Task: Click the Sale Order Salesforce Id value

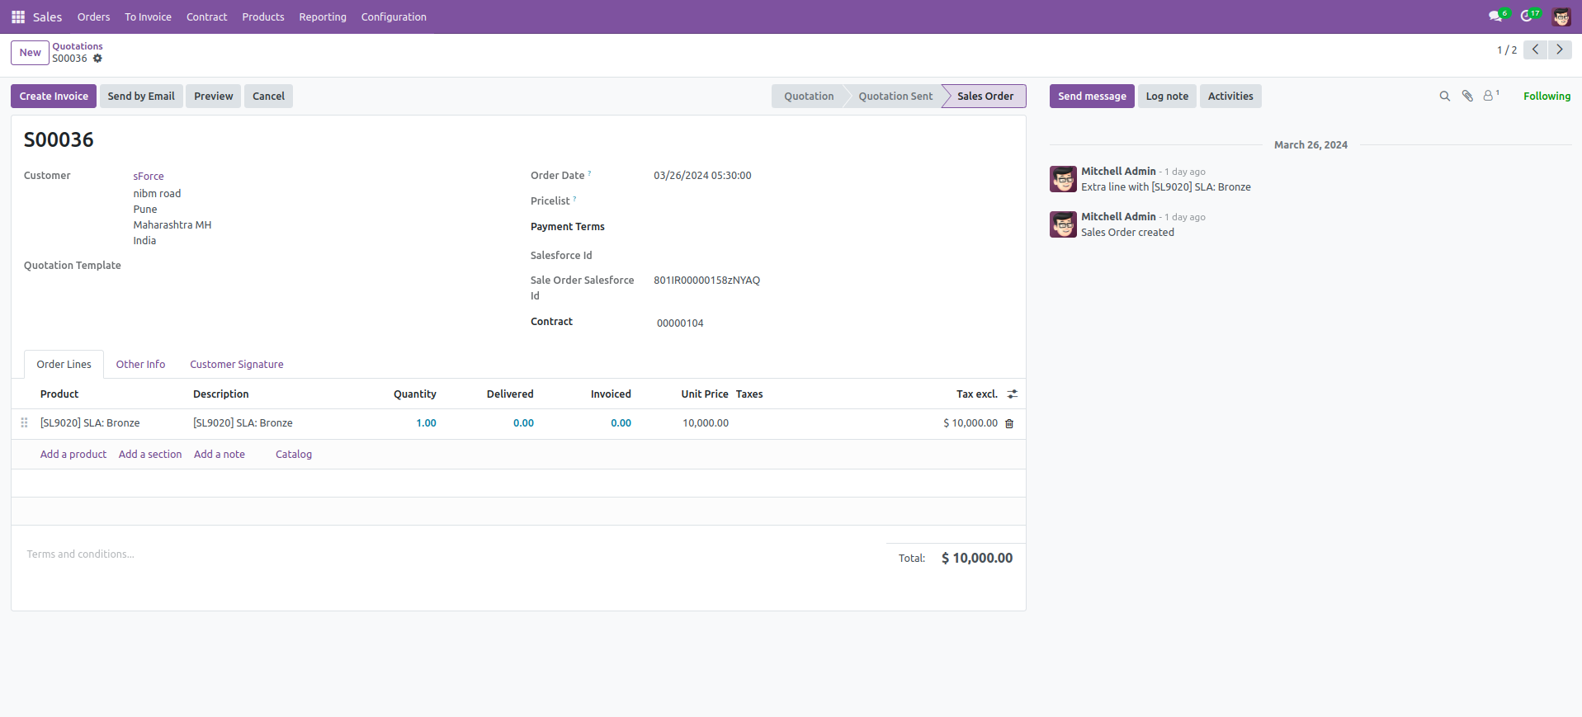Action: (706, 281)
